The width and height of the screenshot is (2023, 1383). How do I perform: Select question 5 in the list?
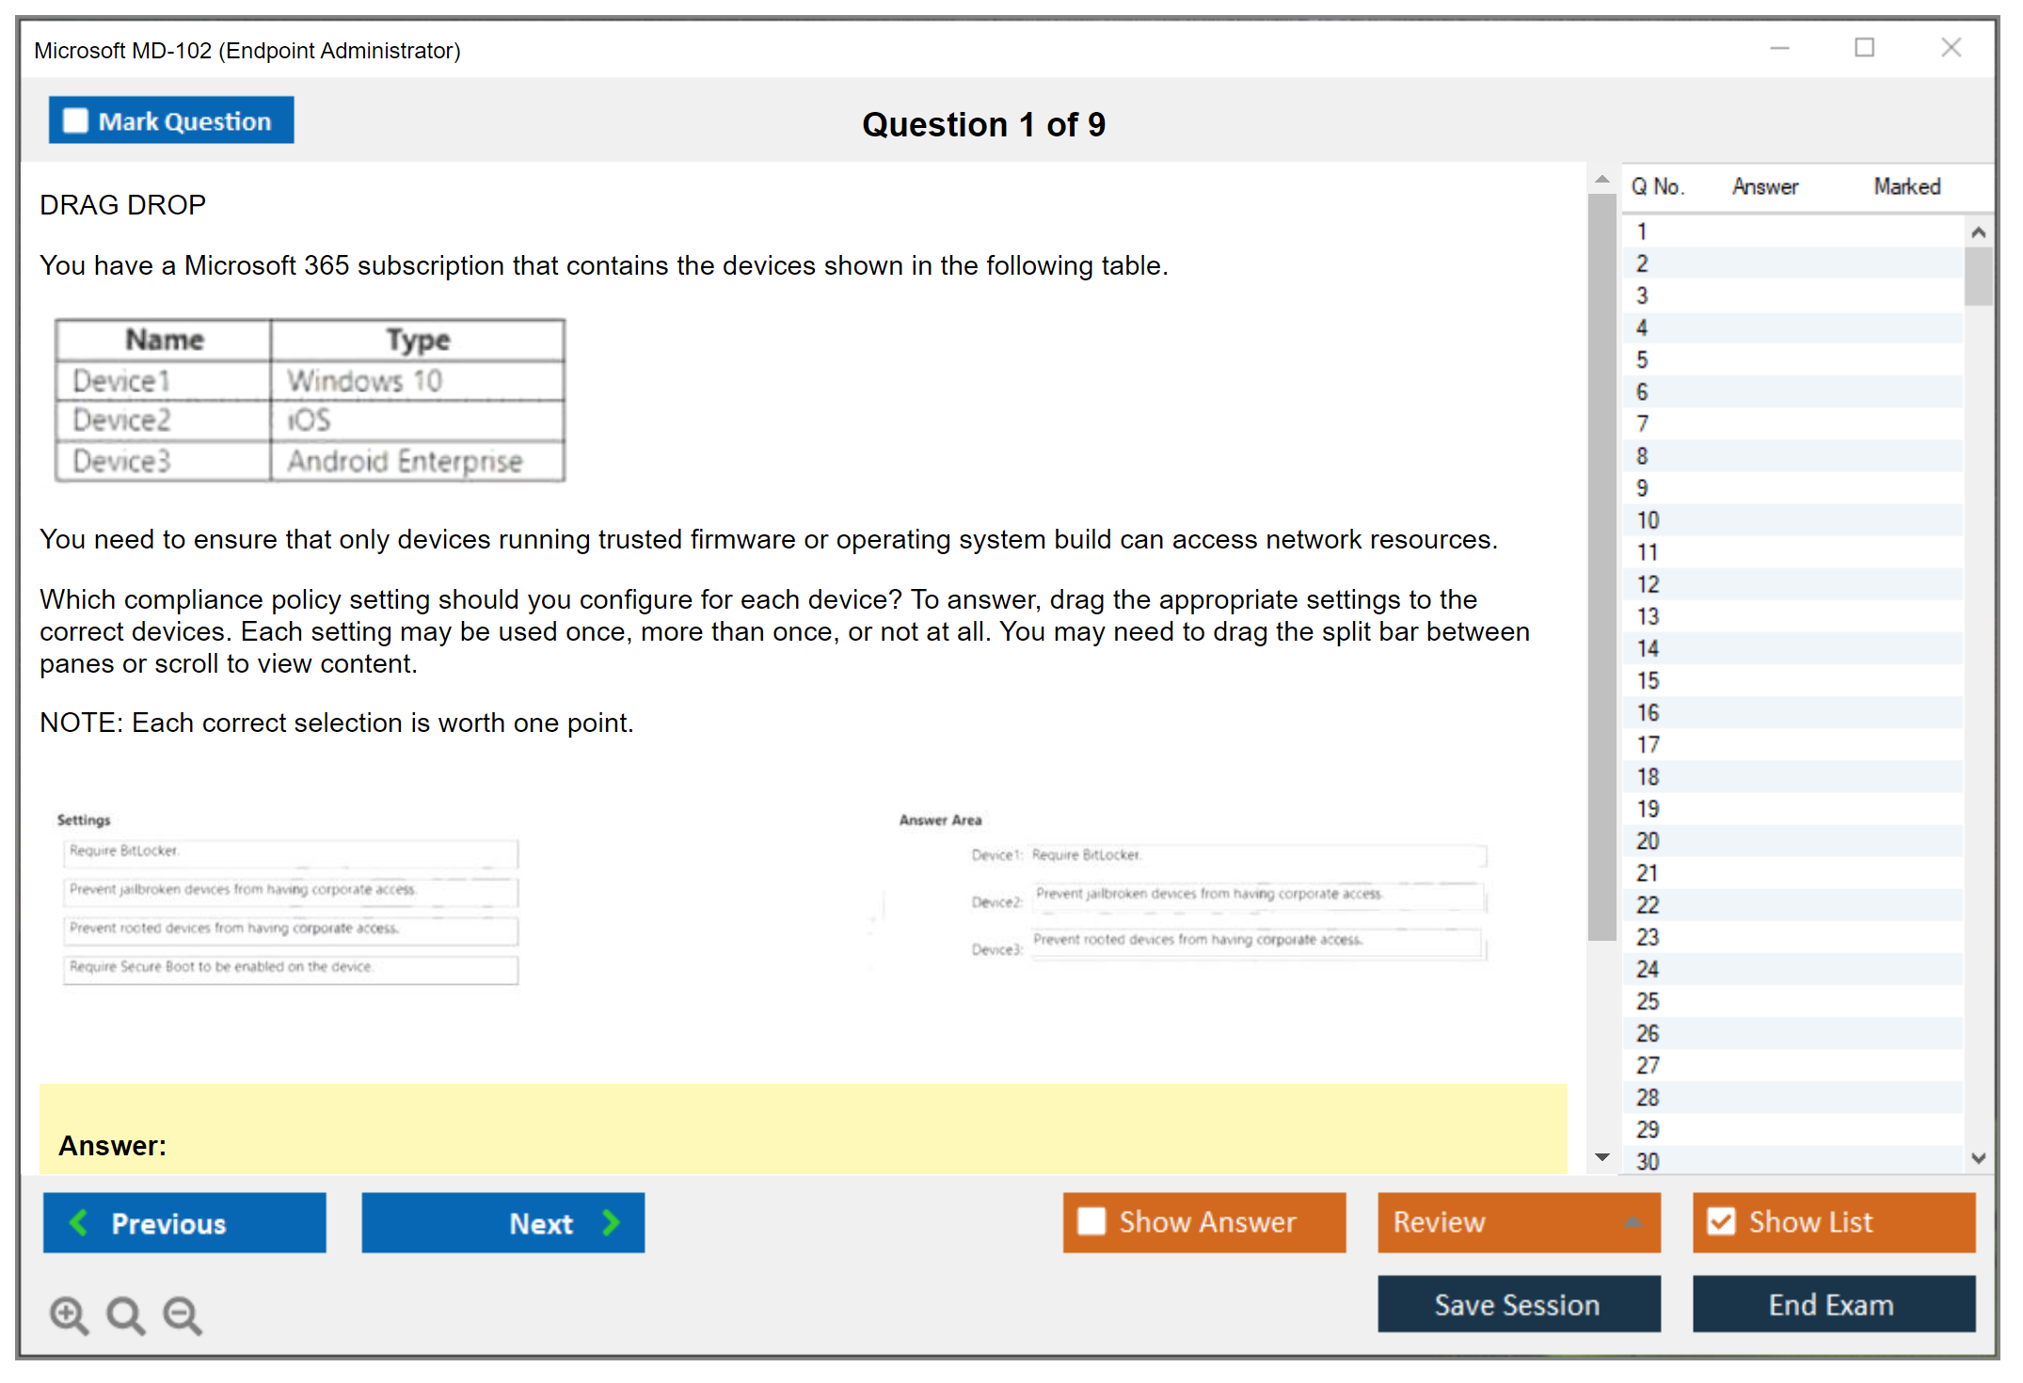click(x=1642, y=360)
